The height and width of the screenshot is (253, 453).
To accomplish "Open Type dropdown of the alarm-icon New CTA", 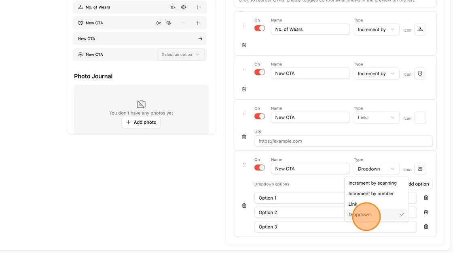I will pos(376,74).
